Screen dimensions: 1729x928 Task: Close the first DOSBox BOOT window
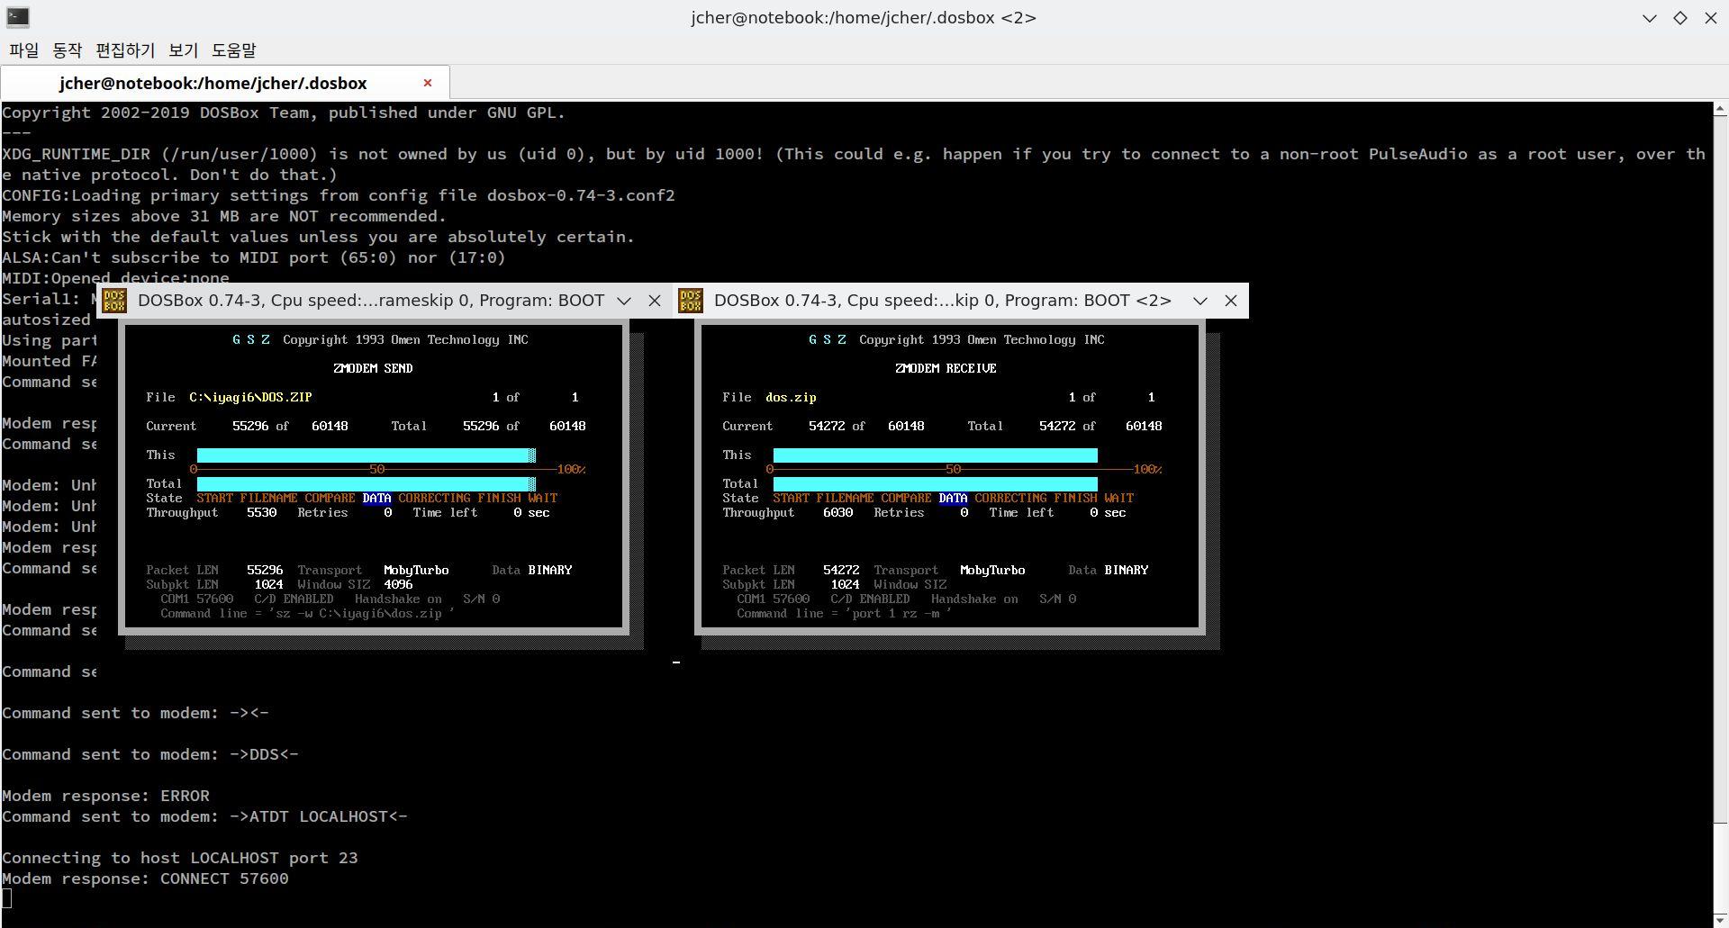(655, 301)
